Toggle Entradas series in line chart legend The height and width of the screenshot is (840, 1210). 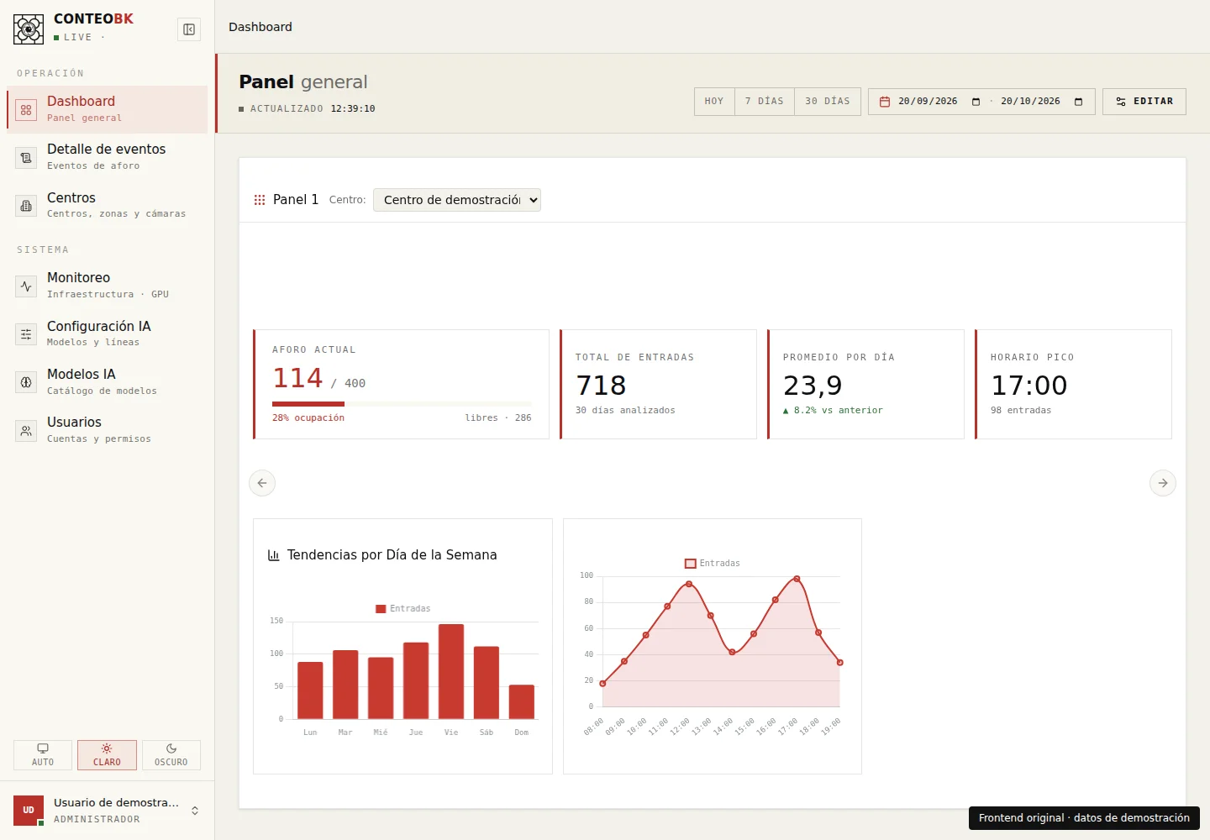tap(713, 564)
